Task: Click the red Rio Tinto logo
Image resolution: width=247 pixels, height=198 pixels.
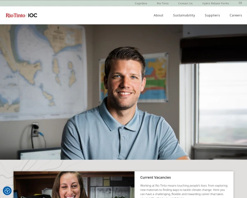Action: tap(16, 15)
